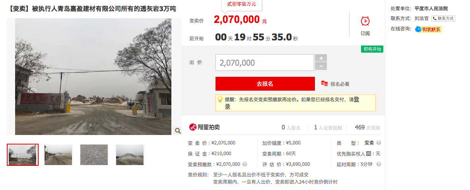Select the gravel close-up thumbnail
Viewport: 470px width, 190px height.
click(x=94, y=155)
